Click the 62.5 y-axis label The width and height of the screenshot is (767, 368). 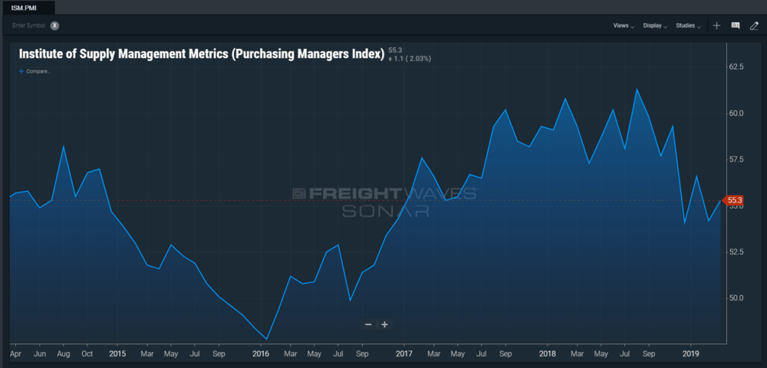pos(736,67)
